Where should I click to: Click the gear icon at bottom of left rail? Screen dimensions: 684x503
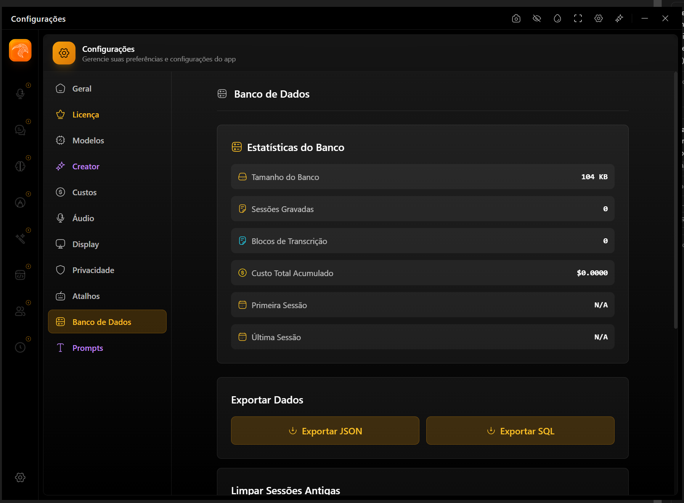coord(20,477)
